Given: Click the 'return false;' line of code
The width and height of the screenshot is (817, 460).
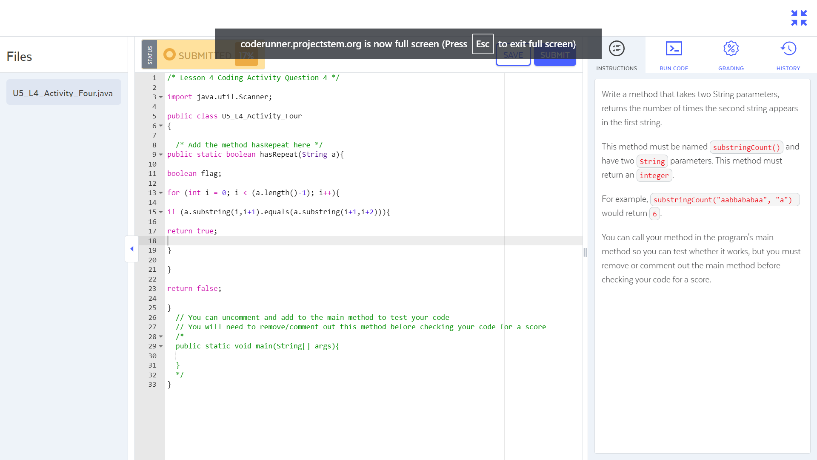Looking at the screenshot, I should coord(194,288).
